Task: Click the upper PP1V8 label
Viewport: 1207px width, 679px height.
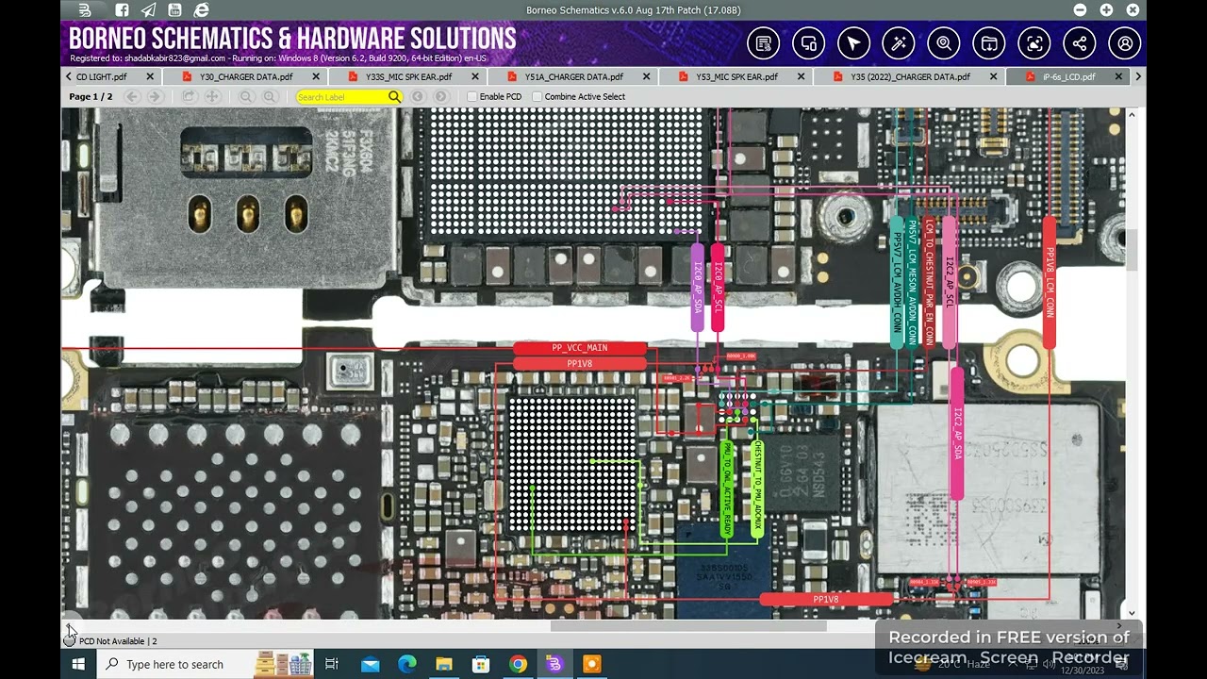Action: (x=580, y=363)
